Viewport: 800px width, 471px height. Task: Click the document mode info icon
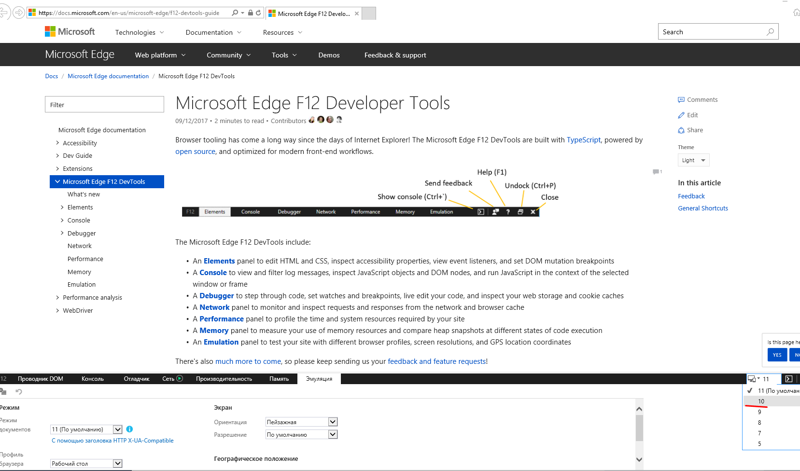pyautogui.click(x=129, y=429)
